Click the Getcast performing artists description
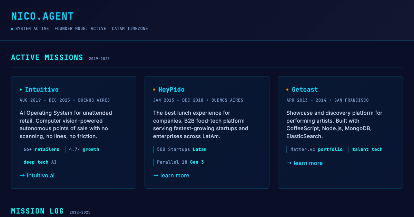Image resolution: width=414 pixels, height=217 pixels. pyautogui.click(x=334, y=125)
